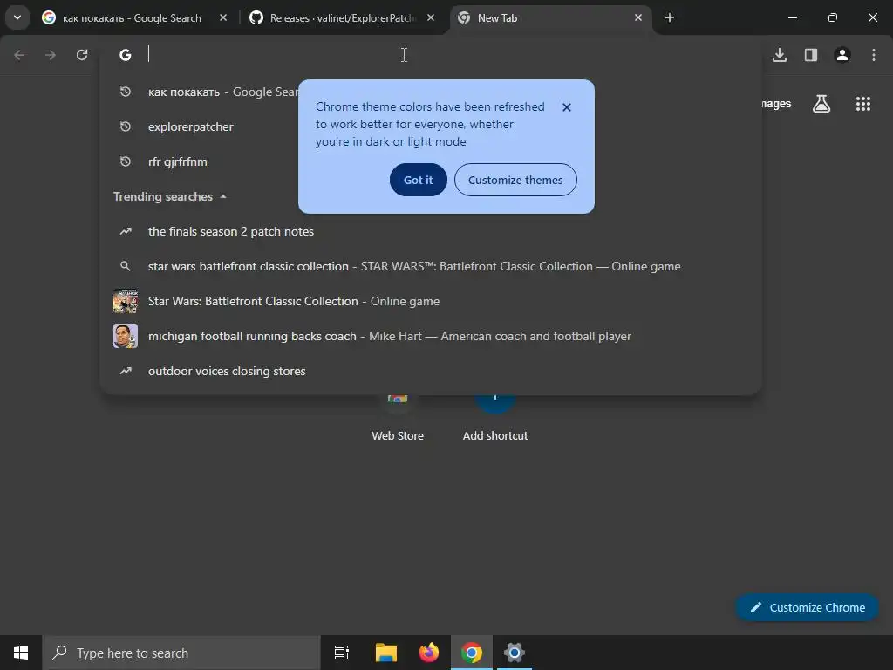Go forward with the forward arrow

click(x=51, y=55)
